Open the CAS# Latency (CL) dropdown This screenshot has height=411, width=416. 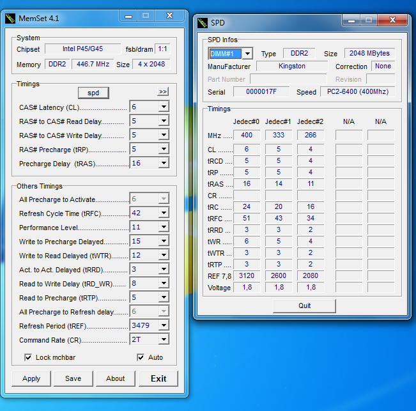tap(164, 107)
